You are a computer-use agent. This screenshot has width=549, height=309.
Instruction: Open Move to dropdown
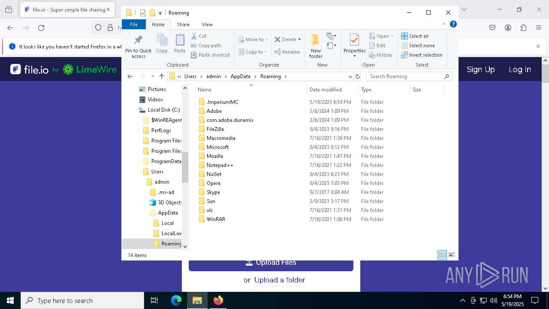[253, 39]
